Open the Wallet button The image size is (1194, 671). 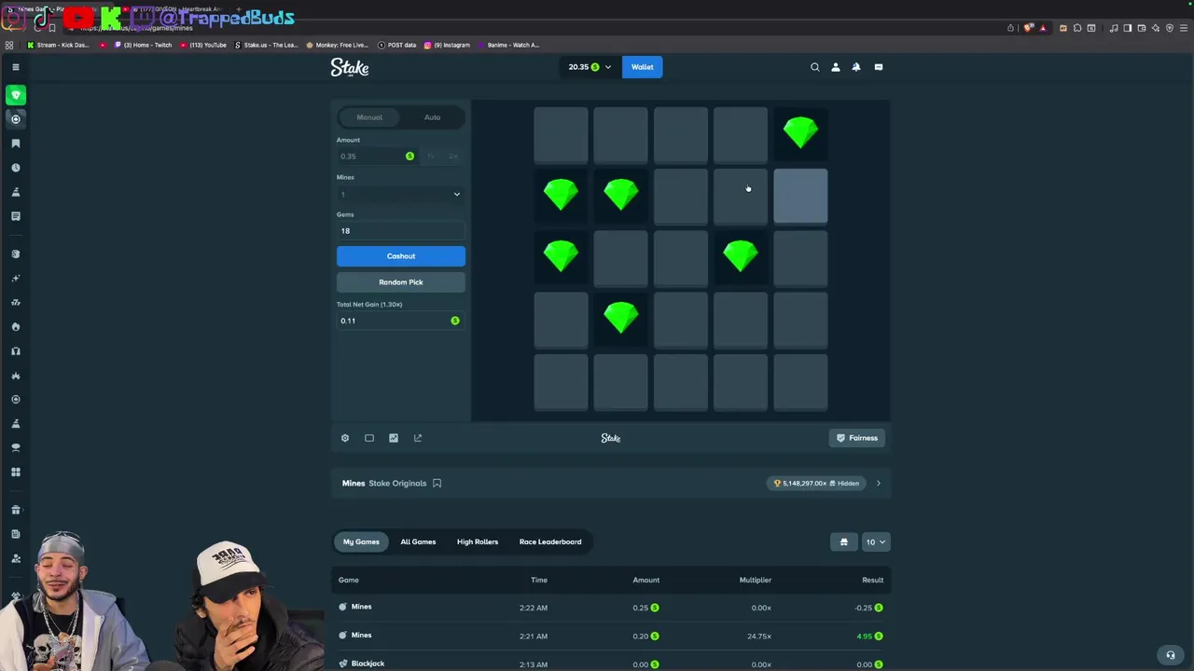point(643,67)
